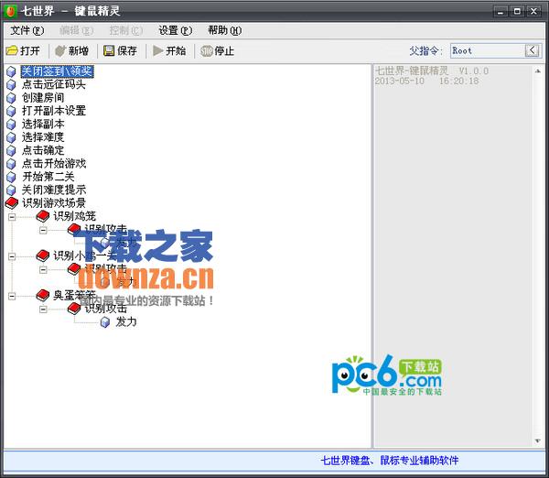
Task: Select the 点击开始游戏 command
Action: pos(54,163)
